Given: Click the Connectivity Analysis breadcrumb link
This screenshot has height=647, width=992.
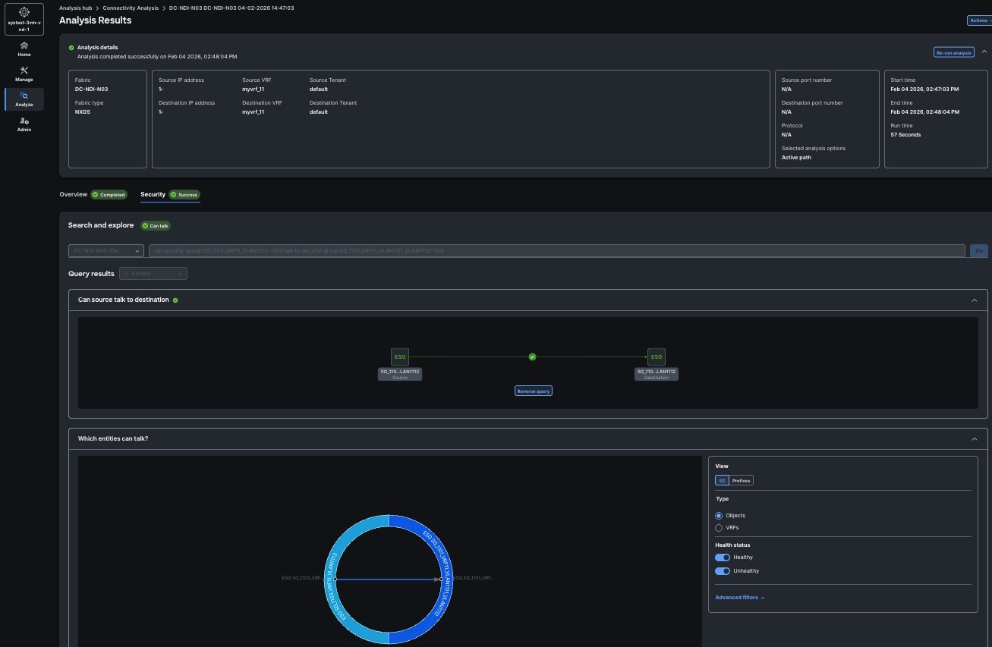Looking at the screenshot, I should click(131, 8).
